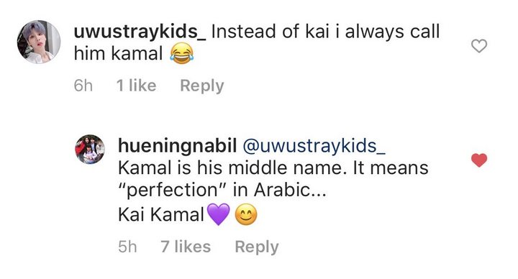Click the 6h timestamp
This screenshot has height=279, width=518.
click(83, 86)
